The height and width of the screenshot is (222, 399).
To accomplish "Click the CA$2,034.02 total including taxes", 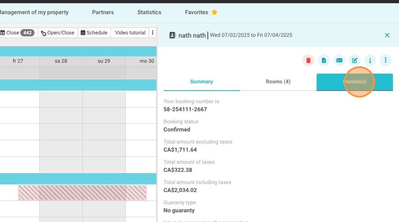I will (180, 190).
